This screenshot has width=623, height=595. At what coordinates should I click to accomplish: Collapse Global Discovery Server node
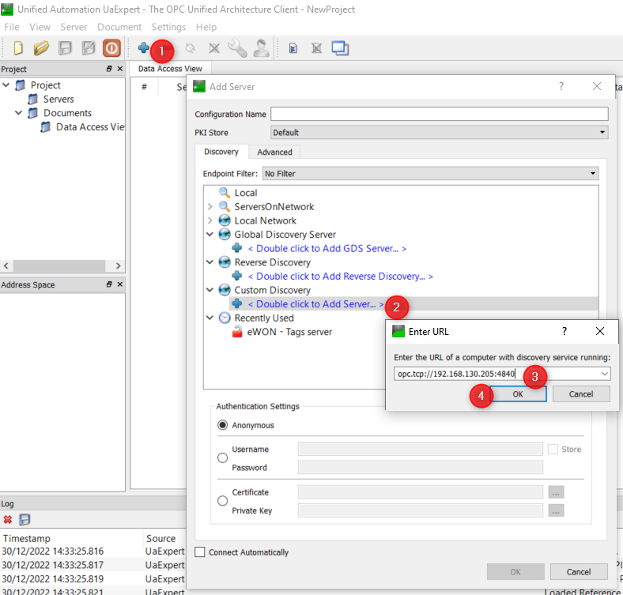[210, 235]
